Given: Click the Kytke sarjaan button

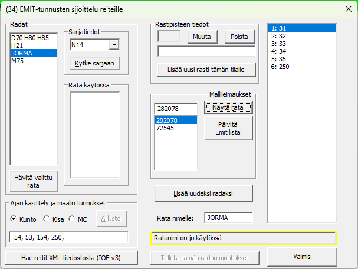Looking at the screenshot, I should (x=94, y=63).
